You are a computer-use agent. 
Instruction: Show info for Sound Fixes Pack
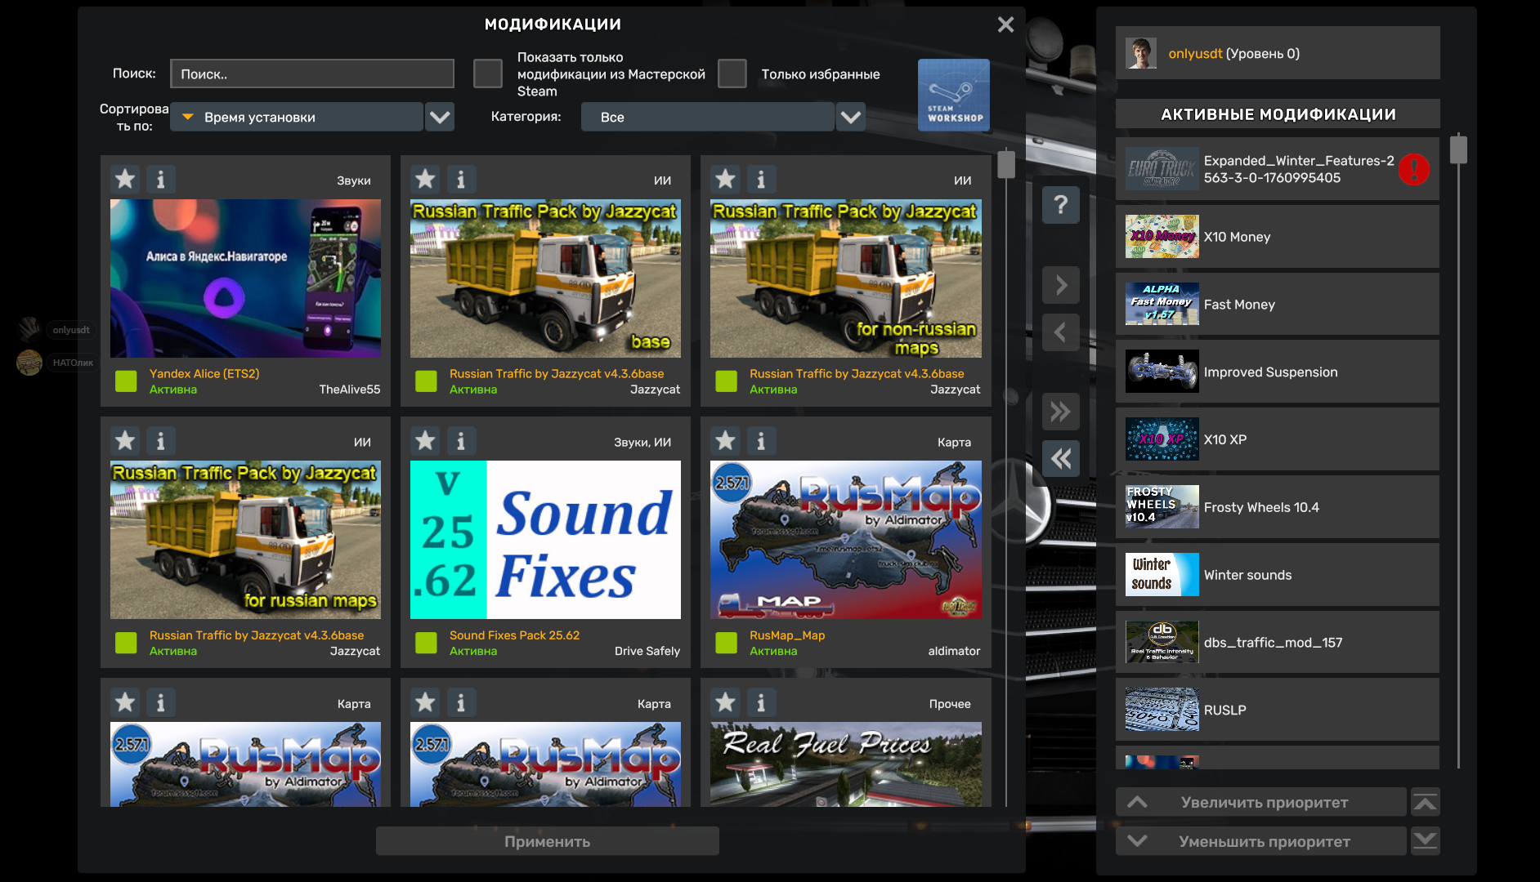(461, 441)
